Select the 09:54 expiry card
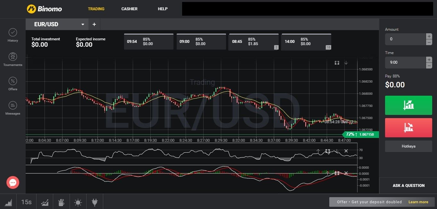The image size is (437, 209). click(x=149, y=42)
